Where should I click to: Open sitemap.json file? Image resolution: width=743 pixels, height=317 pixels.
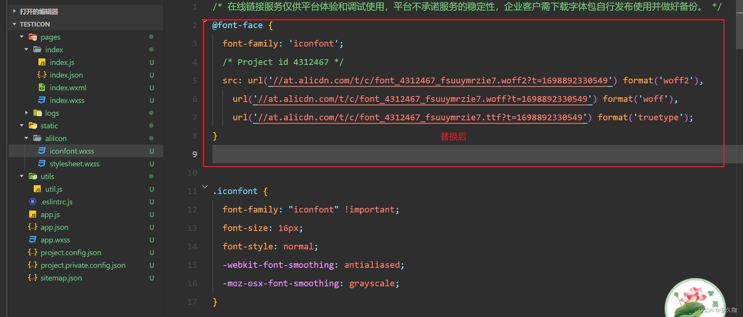coord(61,278)
